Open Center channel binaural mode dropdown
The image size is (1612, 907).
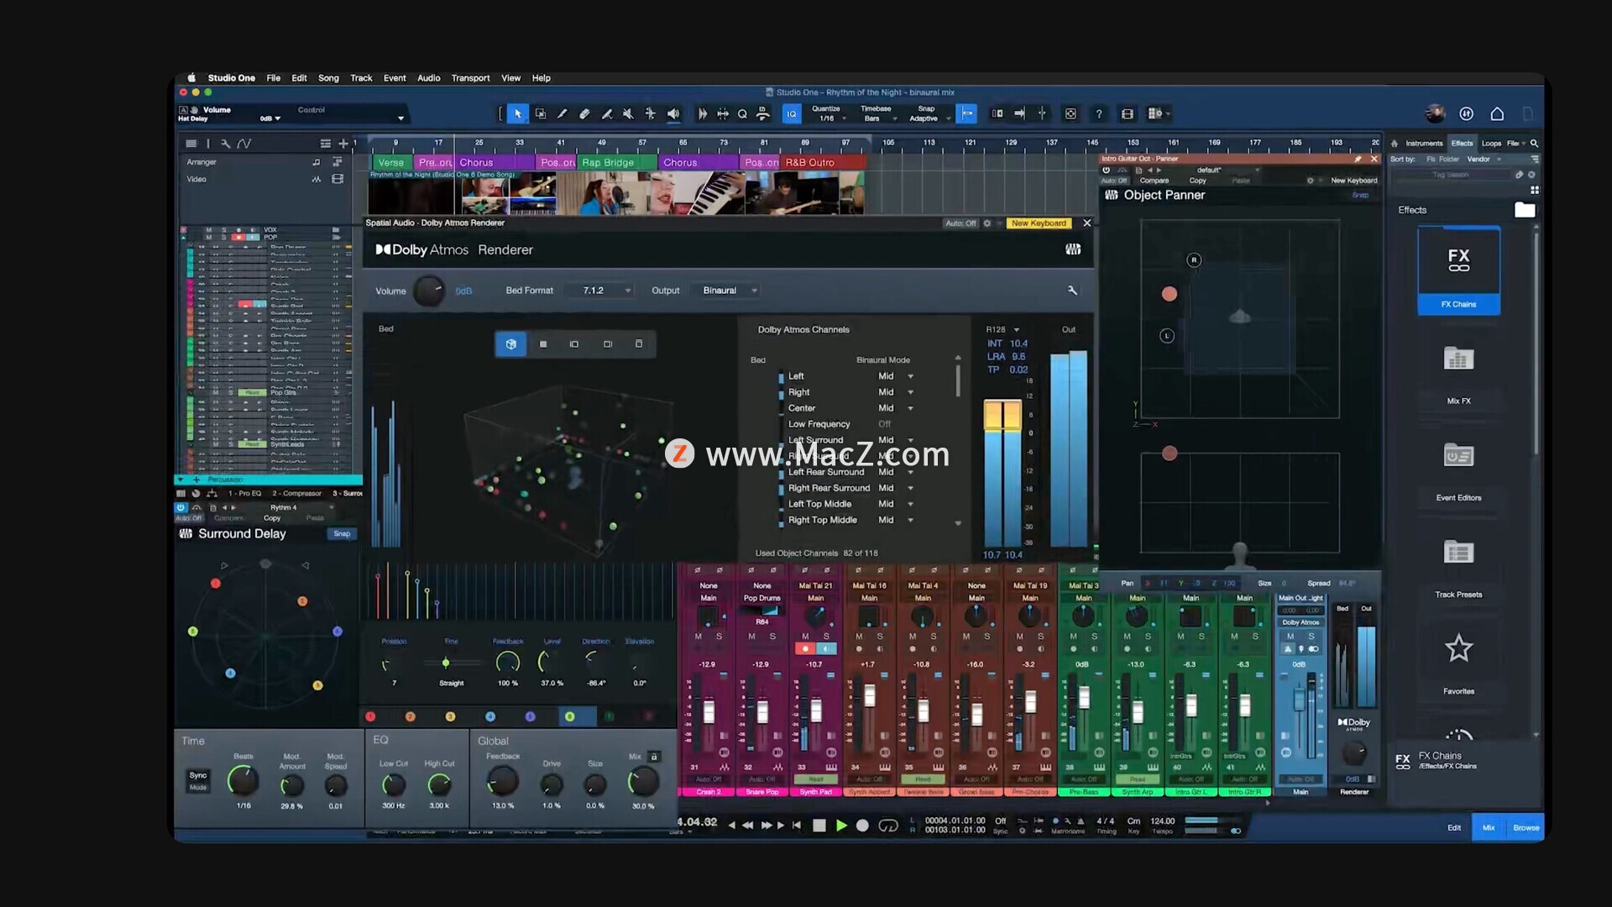tap(896, 408)
